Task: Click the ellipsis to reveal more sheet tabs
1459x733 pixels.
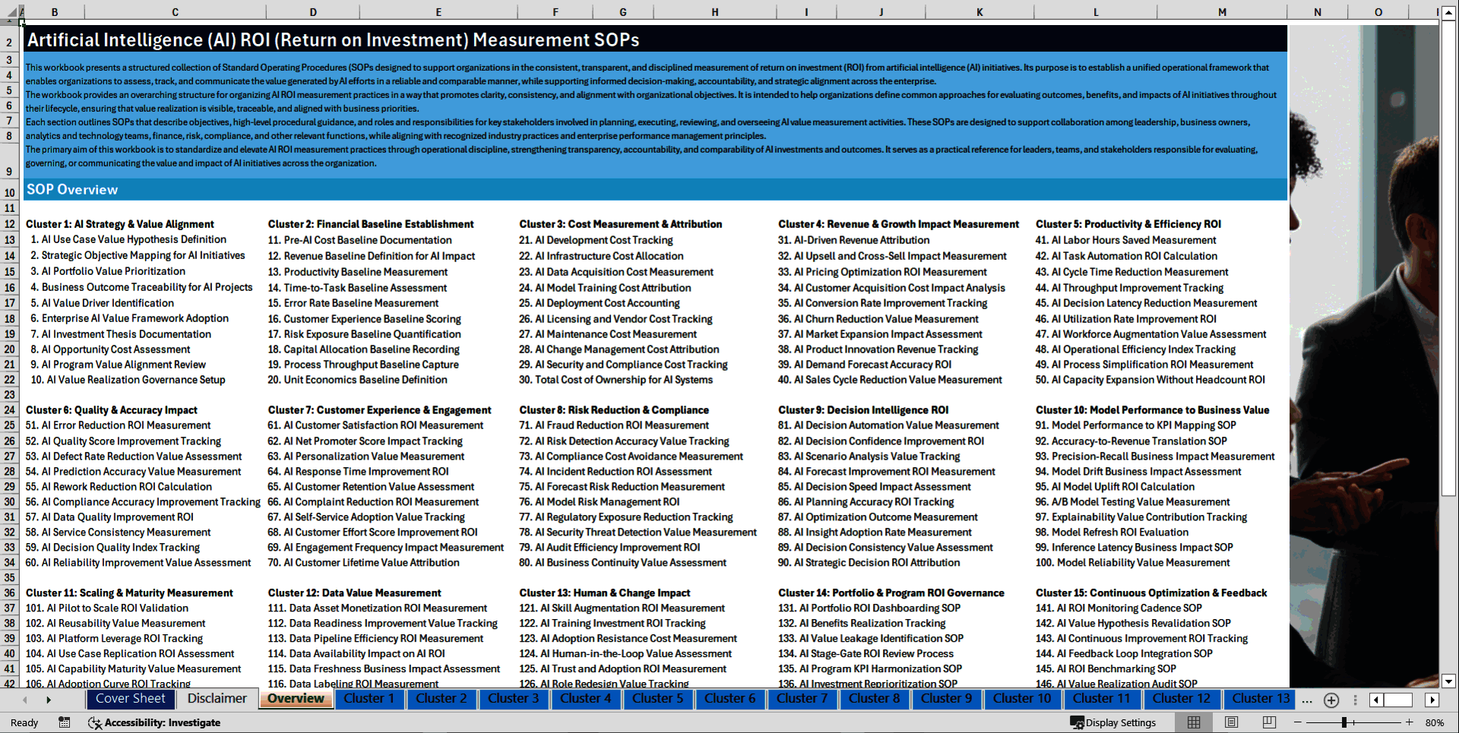Action: (x=1306, y=700)
